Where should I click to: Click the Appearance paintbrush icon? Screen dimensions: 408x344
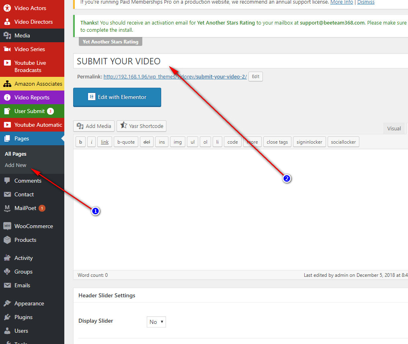(x=7, y=303)
